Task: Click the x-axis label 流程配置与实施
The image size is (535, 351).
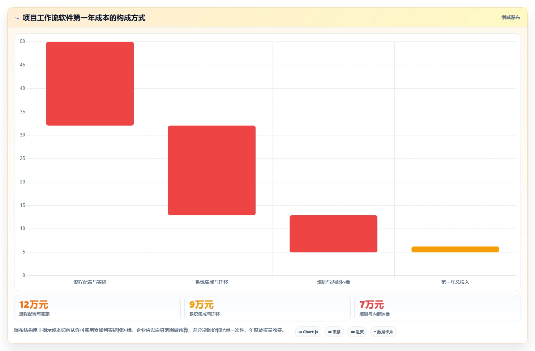Action: [90, 282]
